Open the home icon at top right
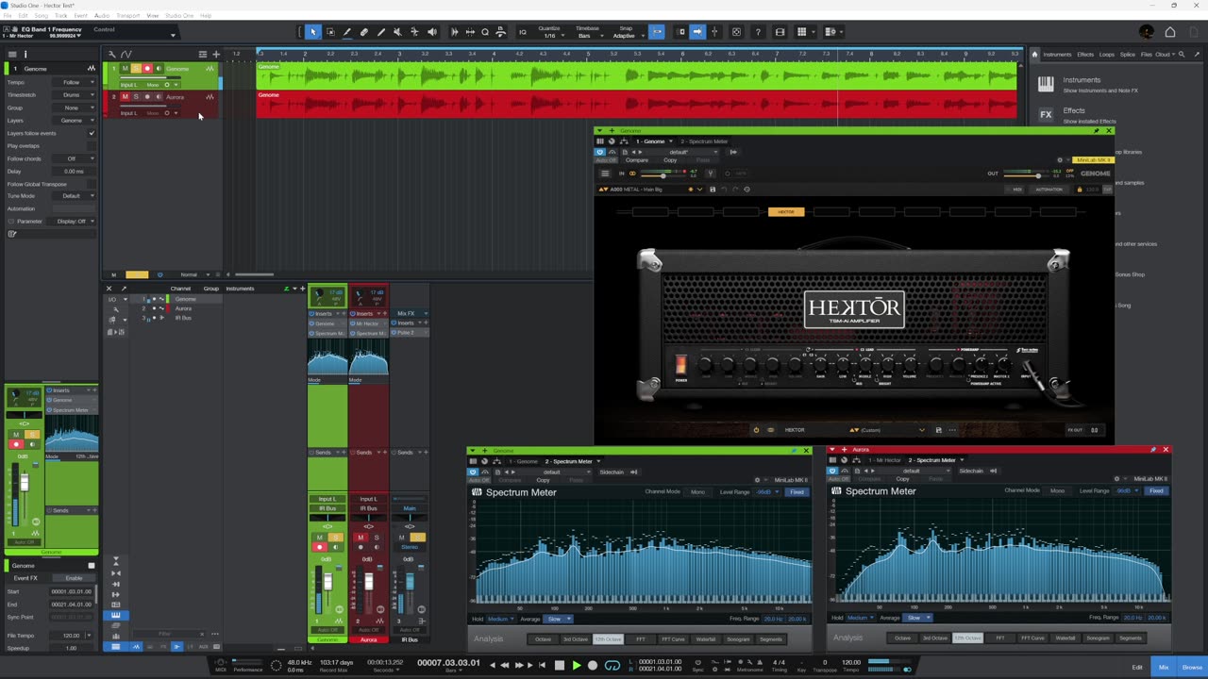The image size is (1208, 679). click(1170, 32)
